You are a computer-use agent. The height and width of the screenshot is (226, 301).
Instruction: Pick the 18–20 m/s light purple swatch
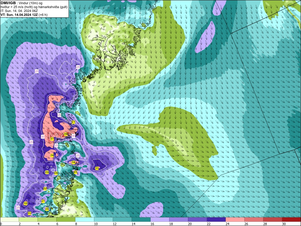(x=179, y=219)
